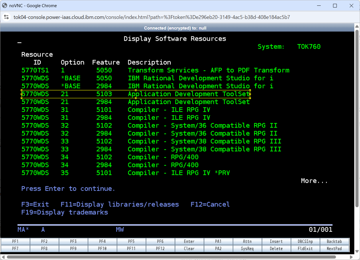Click Compiler - ILE RPG IV *PRV description
Screen dimensions: 360x260
[179, 173]
